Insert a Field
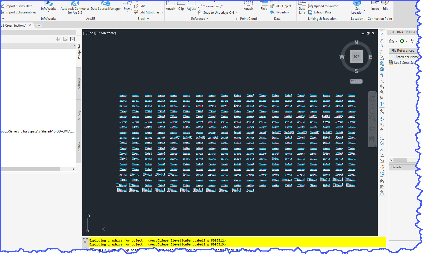Image resolution: width=424 pixels, height=256 pixels. pos(264,7)
